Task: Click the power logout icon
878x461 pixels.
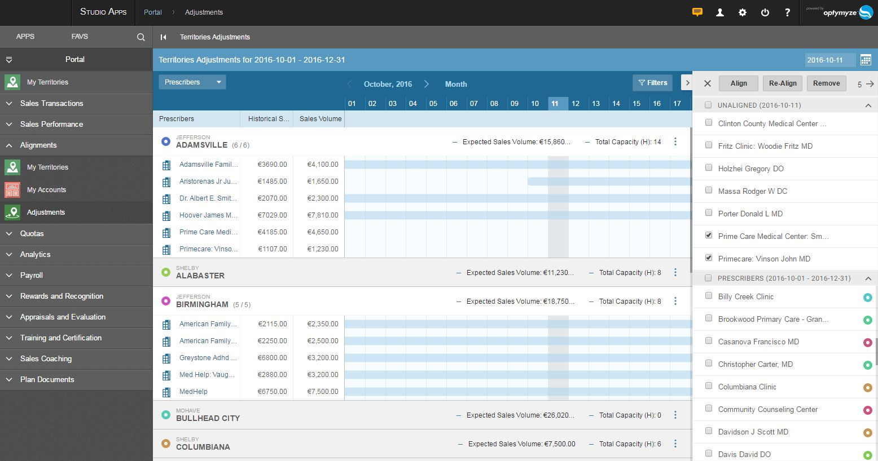Action: coord(765,12)
